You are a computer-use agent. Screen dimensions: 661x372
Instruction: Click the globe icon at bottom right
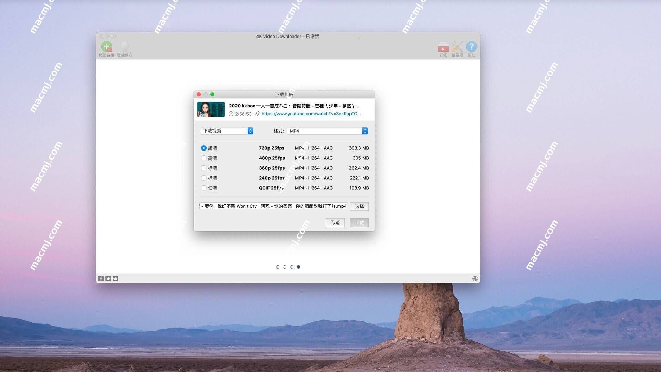[x=475, y=279]
